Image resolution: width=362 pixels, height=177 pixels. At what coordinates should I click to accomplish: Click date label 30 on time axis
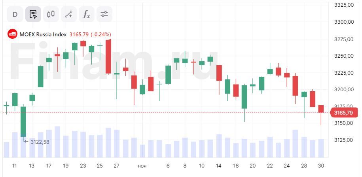point(320,166)
